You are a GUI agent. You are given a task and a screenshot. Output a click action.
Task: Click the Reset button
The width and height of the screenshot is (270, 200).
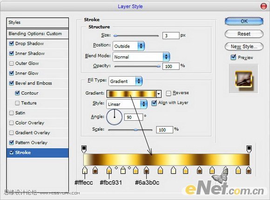tap(244, 34)
